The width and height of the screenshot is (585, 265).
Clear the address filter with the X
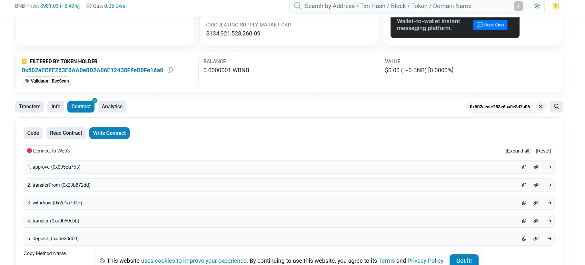540,107
